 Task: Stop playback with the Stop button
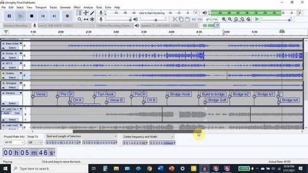click(x=32, y=16)
